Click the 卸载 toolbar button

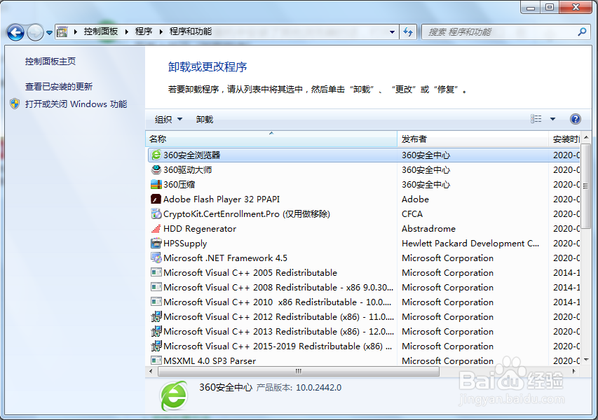tap(205, 120)
